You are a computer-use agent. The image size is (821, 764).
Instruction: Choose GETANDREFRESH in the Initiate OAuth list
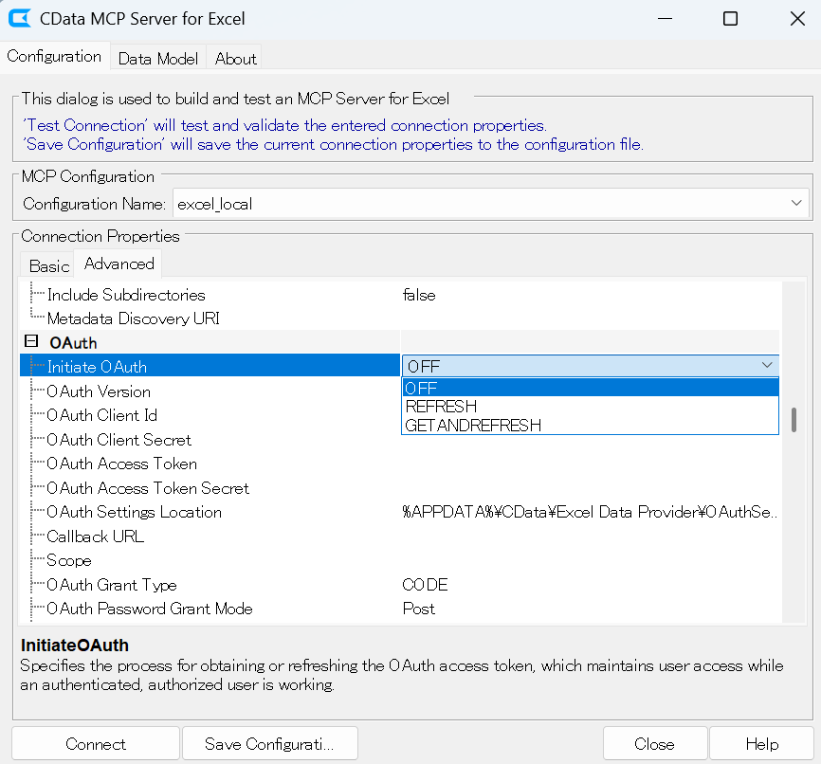pos(590,425)
